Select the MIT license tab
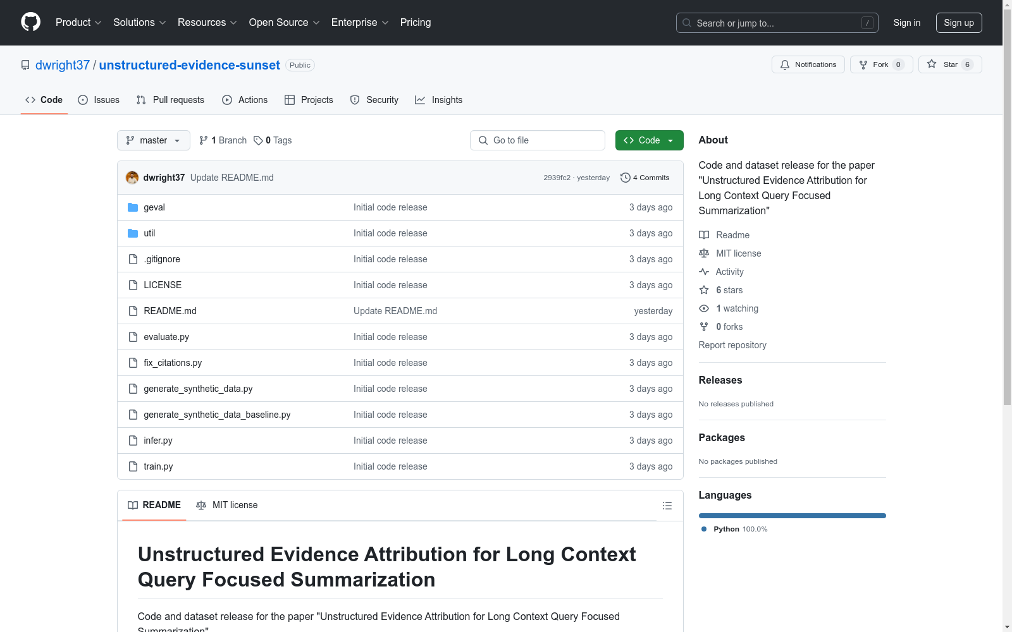This screenshot has width=1012, height=632. coord(227,505)
